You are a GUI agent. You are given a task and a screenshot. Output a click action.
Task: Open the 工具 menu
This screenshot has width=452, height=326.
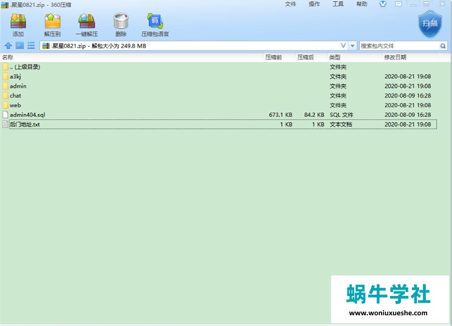[x=338, y=4]
